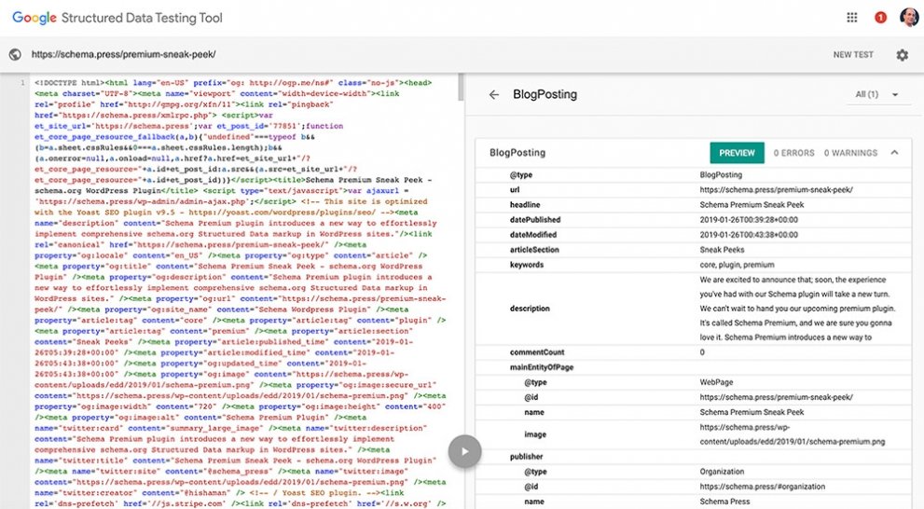Select the dateModified value
The width and height of the screenshot is (924, 509).
click(749, 235)
